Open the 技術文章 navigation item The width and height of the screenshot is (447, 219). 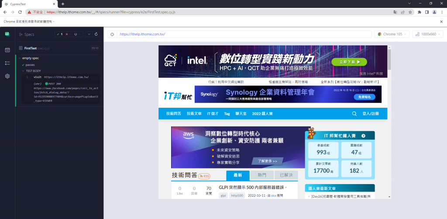point(194,113)
